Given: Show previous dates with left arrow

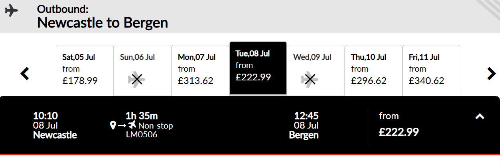Looking at the screenshot, I should pos(25,74).
